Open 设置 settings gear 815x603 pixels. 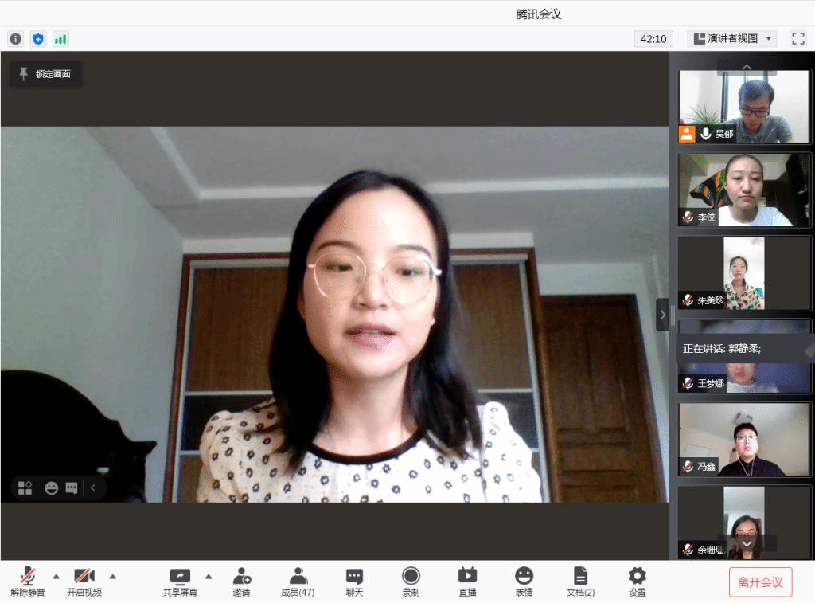click(637, 581)
